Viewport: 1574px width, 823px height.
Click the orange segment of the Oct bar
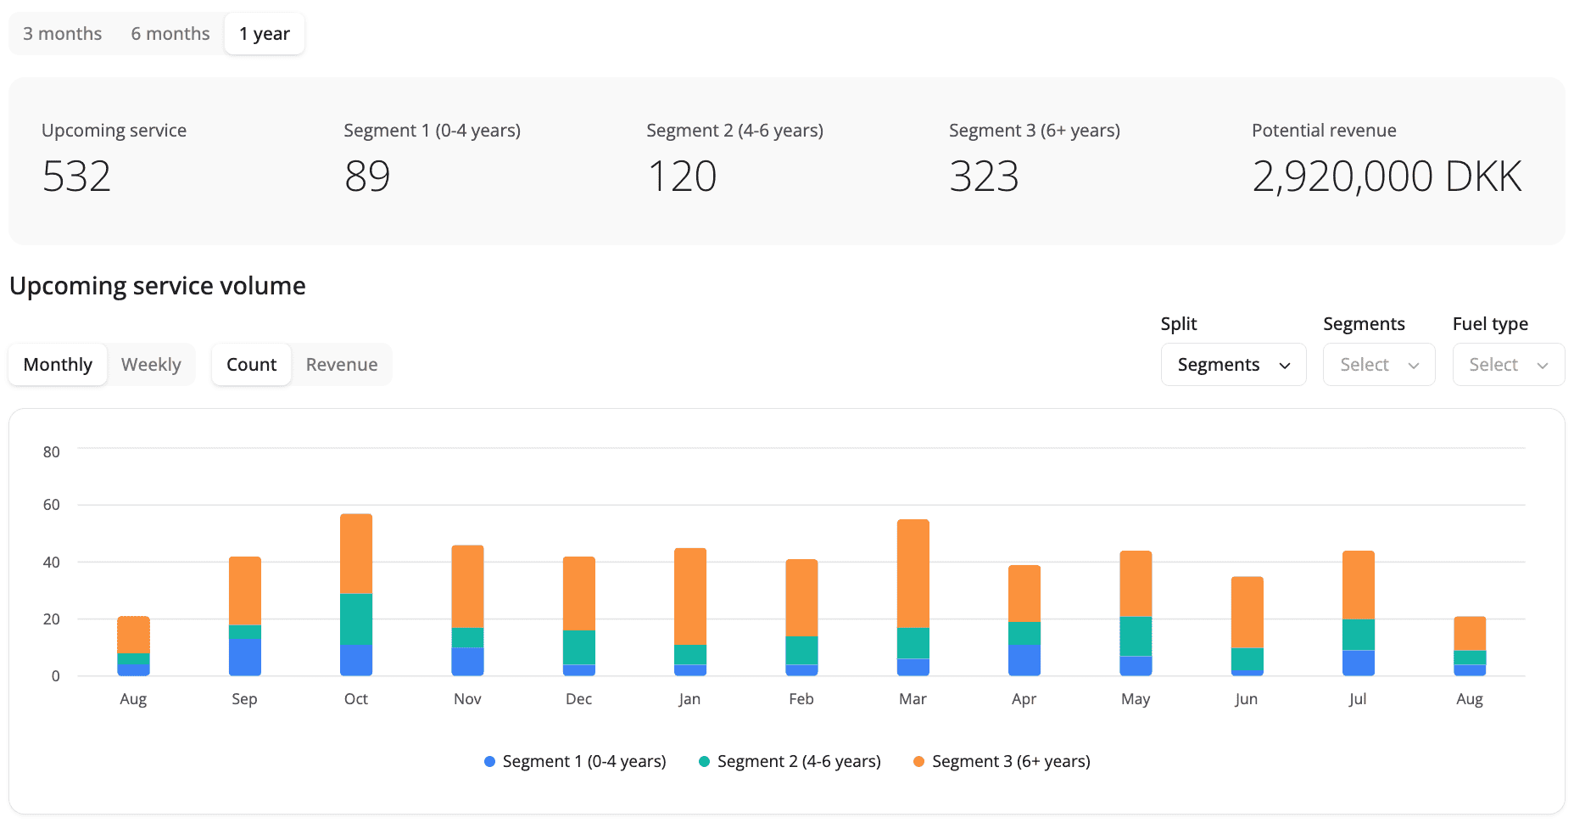coord(356,554)
